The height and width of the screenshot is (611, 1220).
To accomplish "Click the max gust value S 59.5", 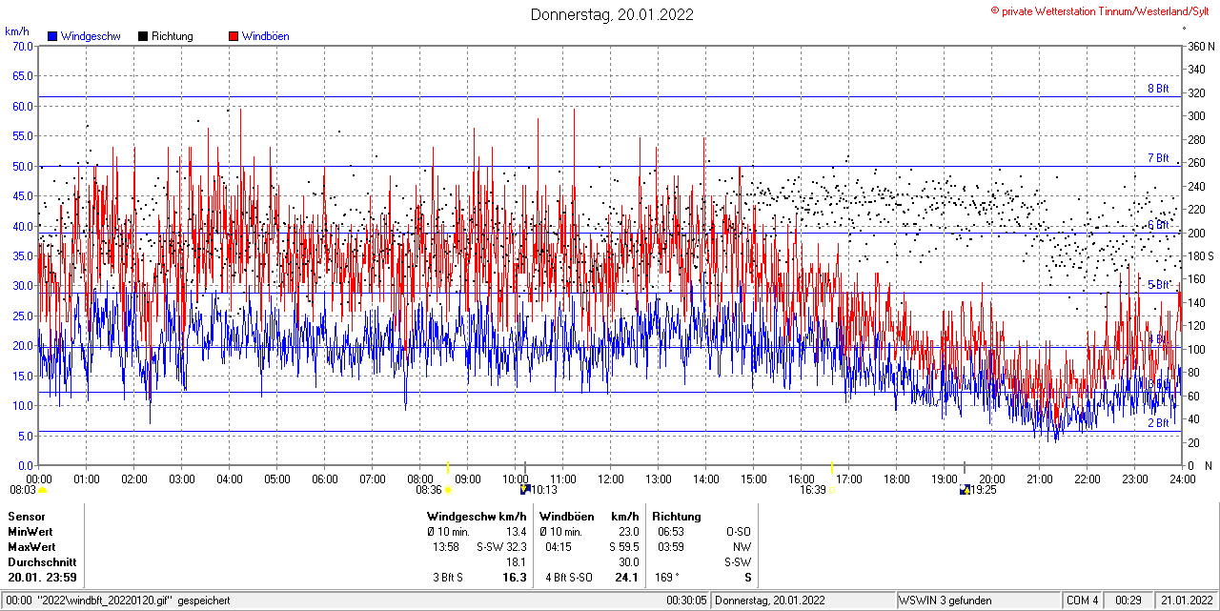I will click(623, 547).
